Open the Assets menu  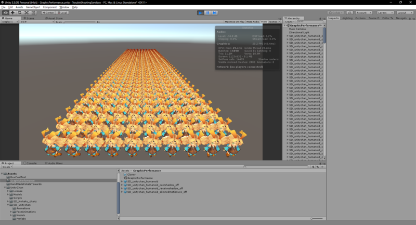(x=19, y=7)
